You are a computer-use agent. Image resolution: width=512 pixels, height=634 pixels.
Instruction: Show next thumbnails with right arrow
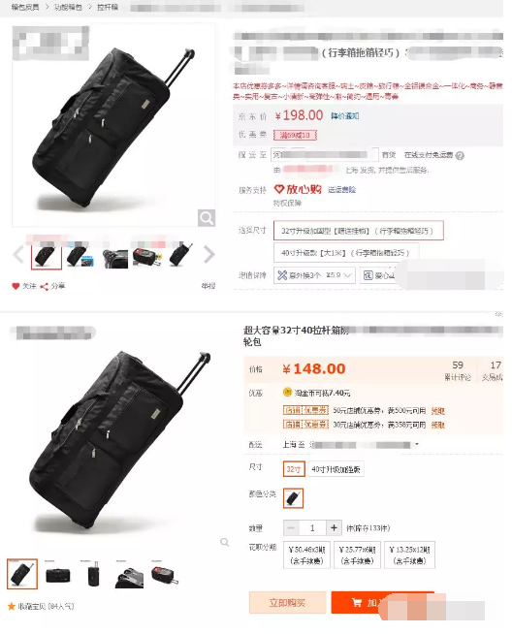coord(208,254)
